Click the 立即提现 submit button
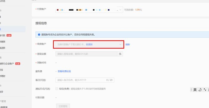 (x=63, y=106)
